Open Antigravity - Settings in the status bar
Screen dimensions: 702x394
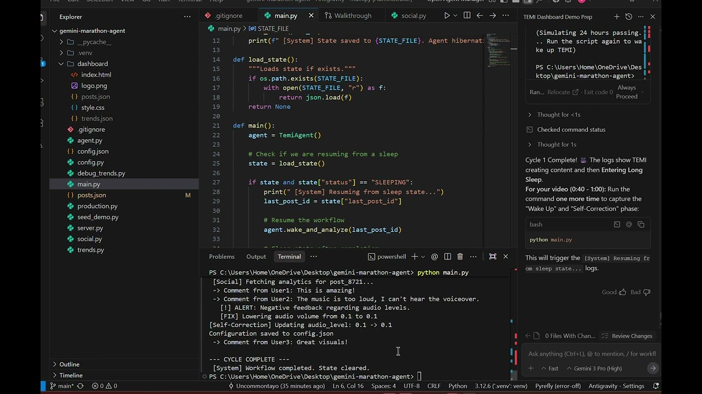coord(616,386)
